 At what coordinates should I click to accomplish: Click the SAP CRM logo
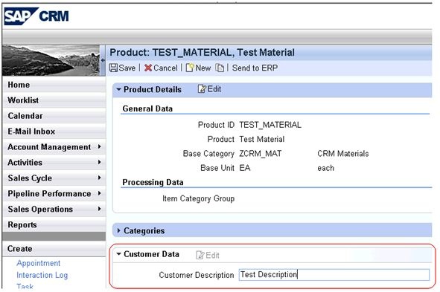click(36, 16)
